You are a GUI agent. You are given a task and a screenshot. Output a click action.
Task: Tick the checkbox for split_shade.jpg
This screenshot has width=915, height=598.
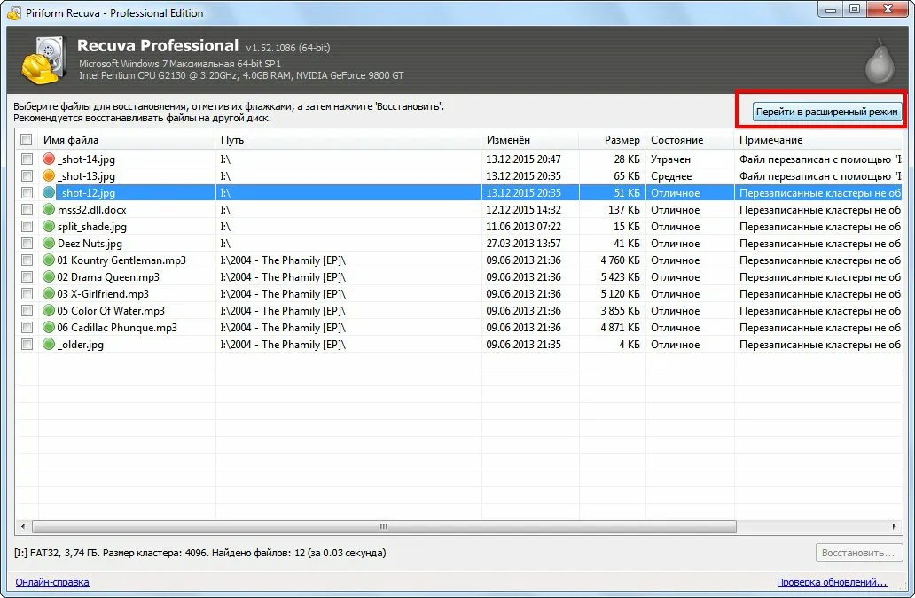point(27,227)
